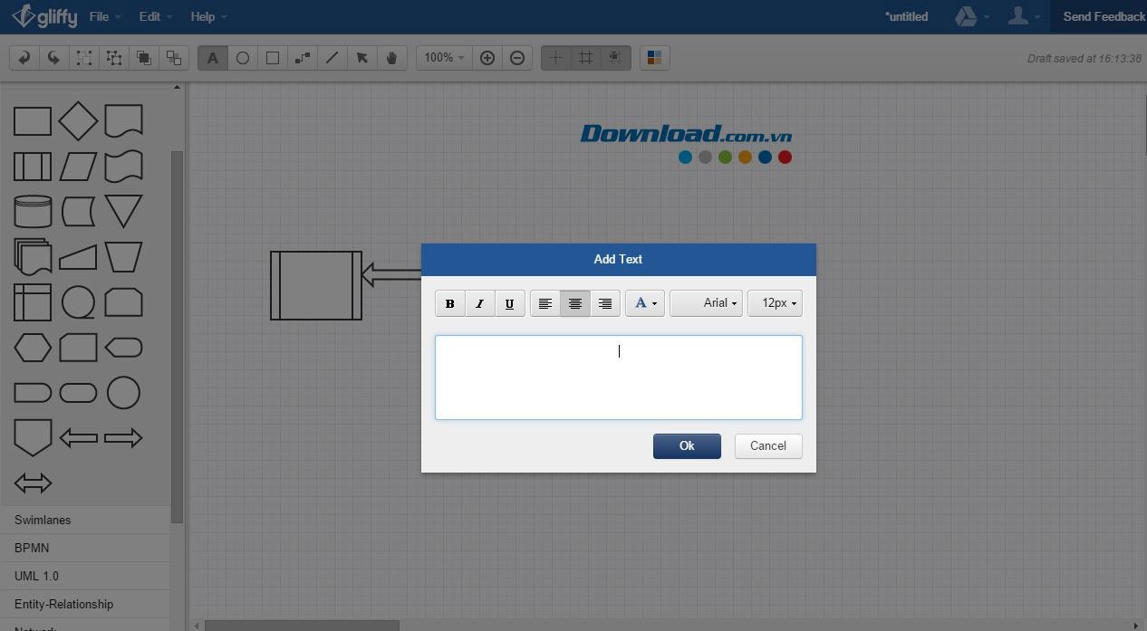Click inside the Add Text input area

(618, 378)
